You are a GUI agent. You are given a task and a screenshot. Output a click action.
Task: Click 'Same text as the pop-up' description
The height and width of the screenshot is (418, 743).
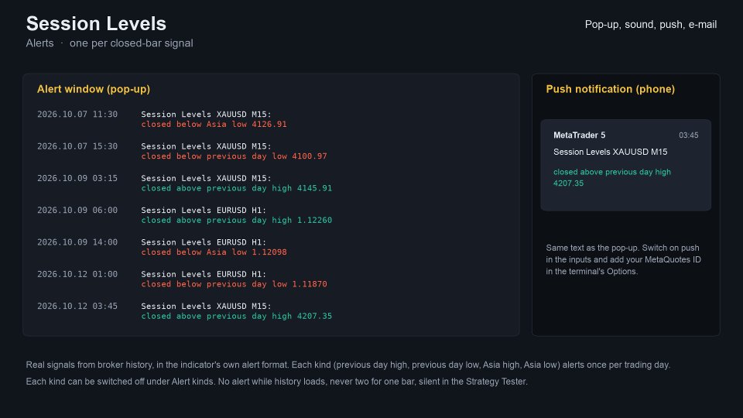(x=623, y=260)
